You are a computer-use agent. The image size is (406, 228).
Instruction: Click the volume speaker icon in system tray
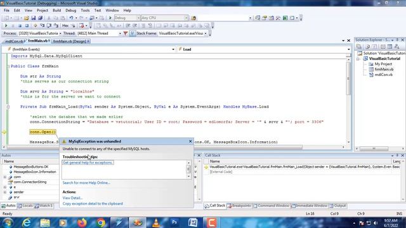(376, 223)
